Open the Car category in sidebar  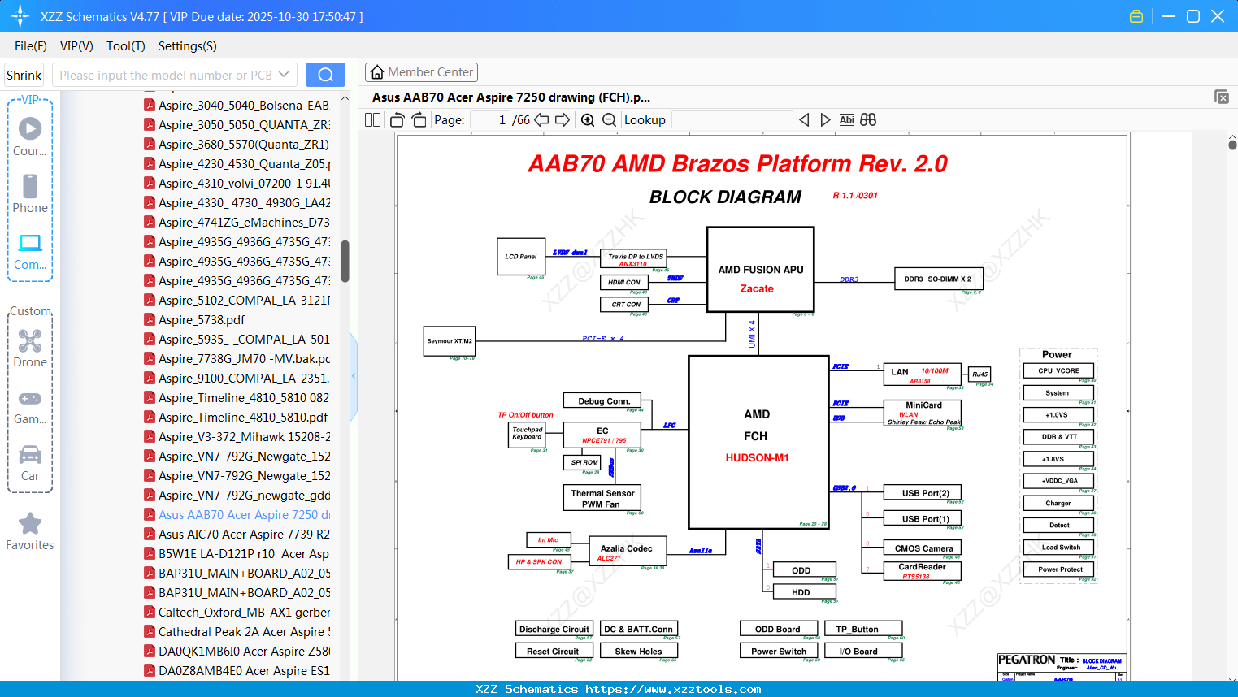[30, 463]
